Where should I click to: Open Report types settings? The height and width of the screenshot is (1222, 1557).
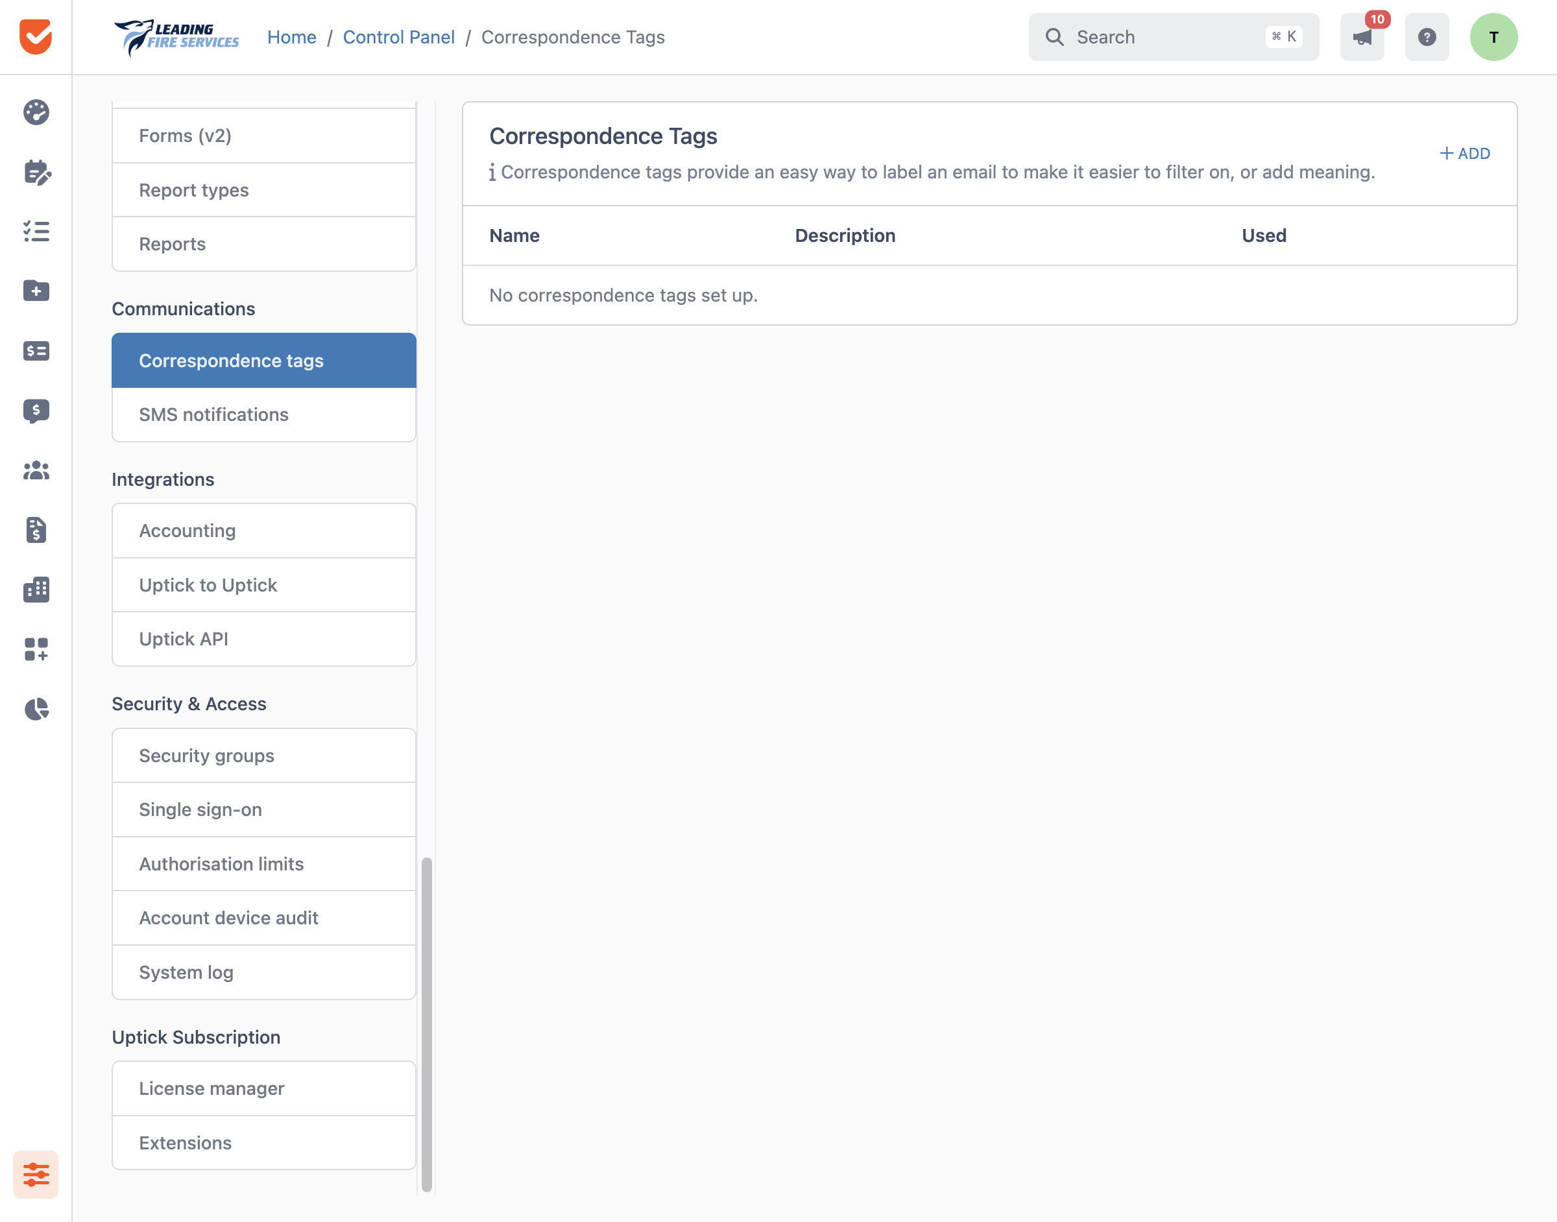click(264, 190)
